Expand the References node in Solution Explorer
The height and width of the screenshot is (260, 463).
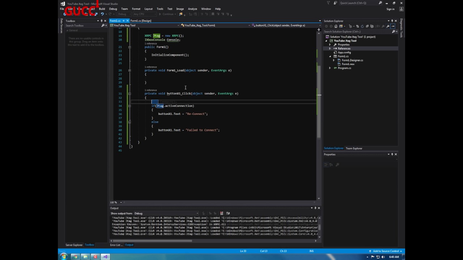click(x=330, y=48)
